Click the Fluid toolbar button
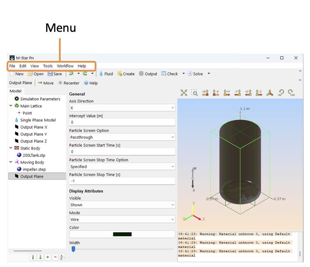310x267 pixels. coord(106,74)
